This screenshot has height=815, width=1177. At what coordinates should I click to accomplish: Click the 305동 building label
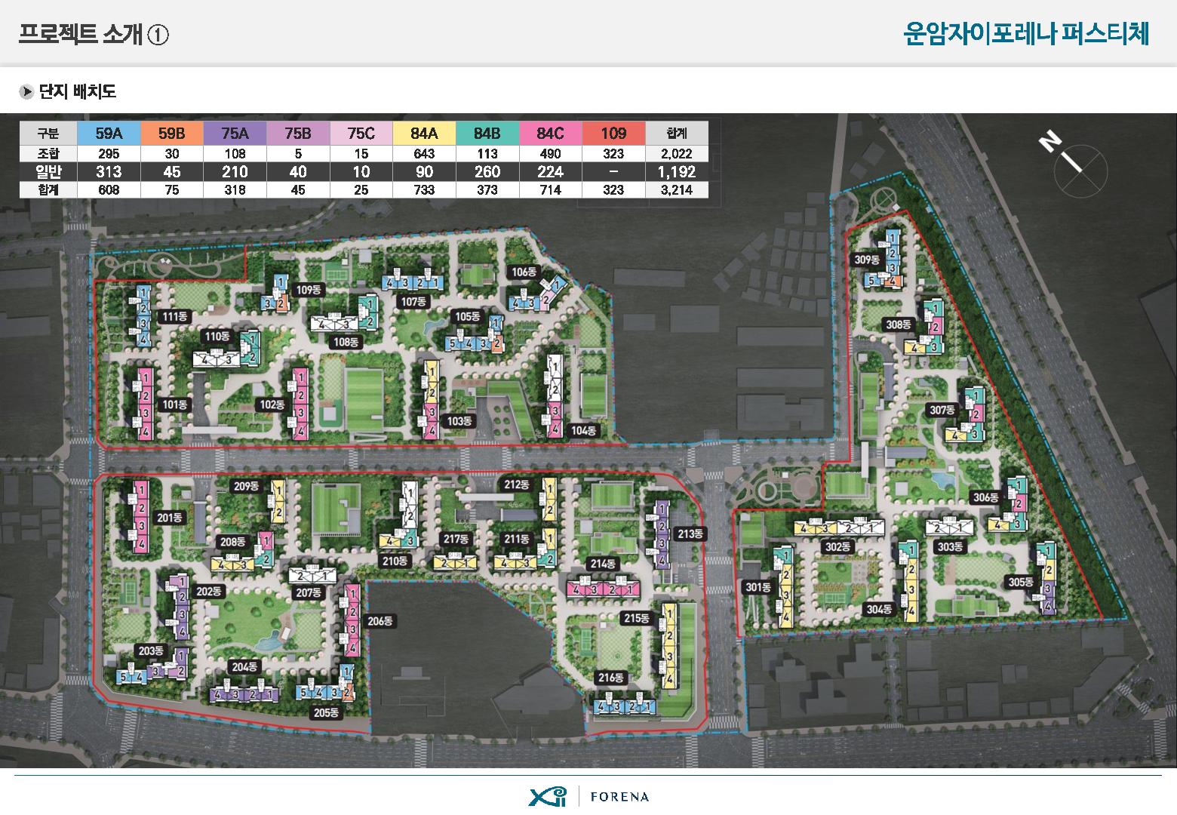click(x=1021, y=582)
